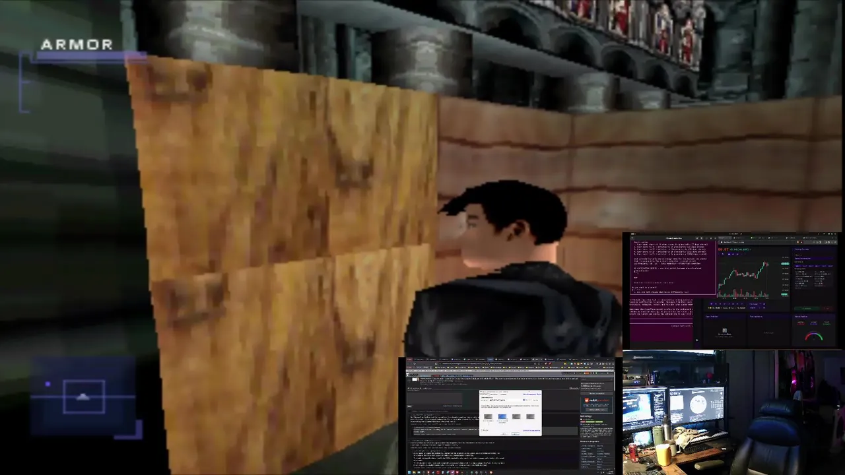
Task: Open the Windows Start button in taskbar
Action: (409, 472)
